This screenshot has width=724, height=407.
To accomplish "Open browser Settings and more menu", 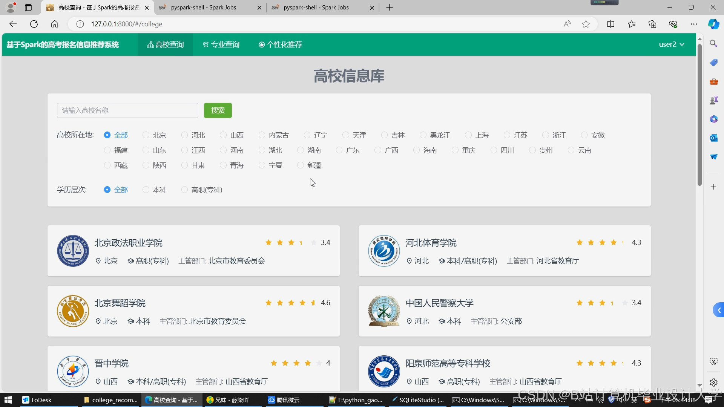I will [693, 24].
